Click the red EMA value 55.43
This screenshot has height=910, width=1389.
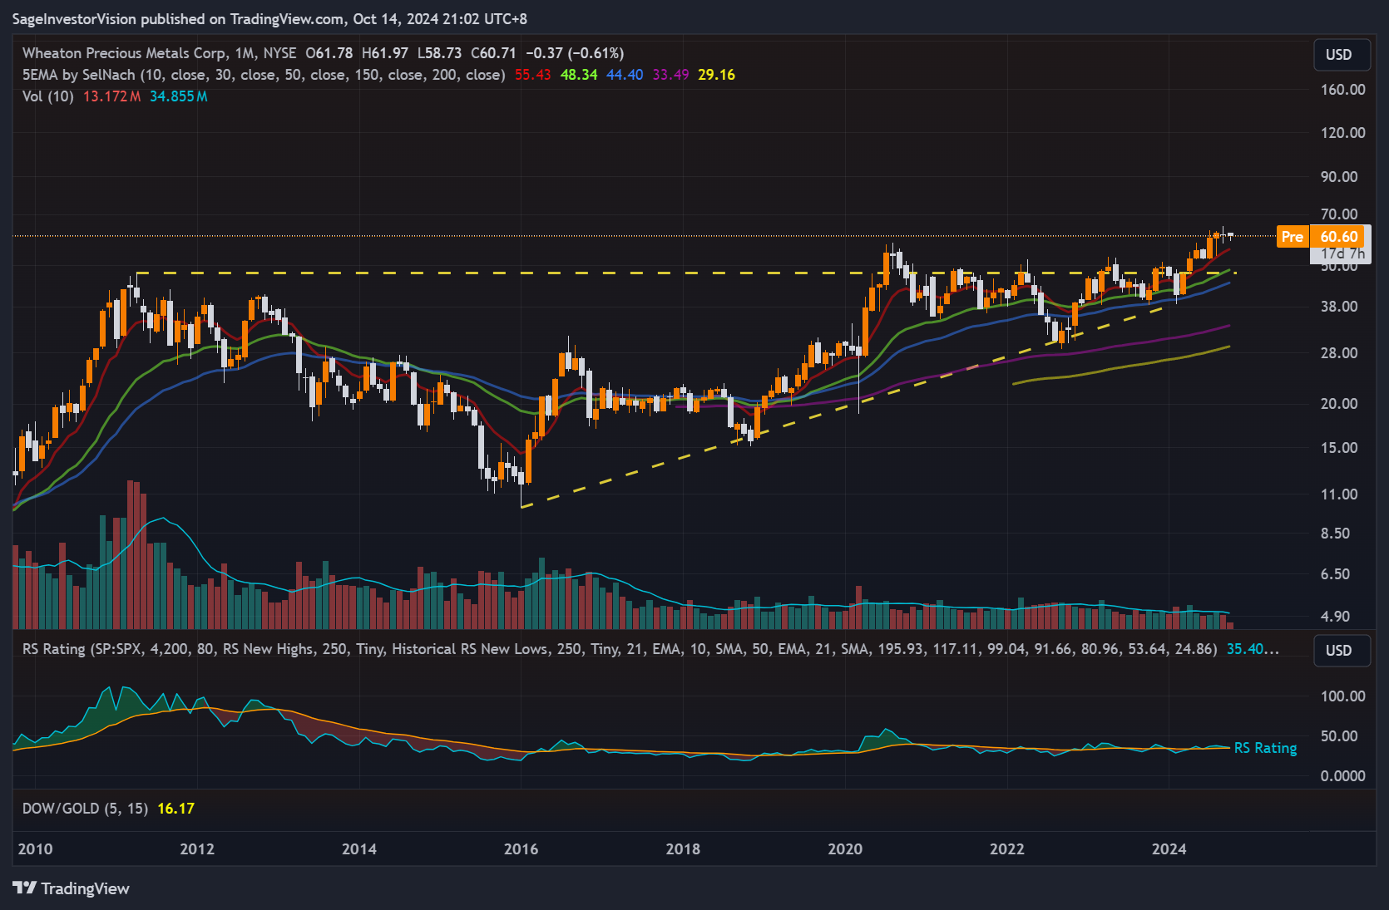click(533, 75)
